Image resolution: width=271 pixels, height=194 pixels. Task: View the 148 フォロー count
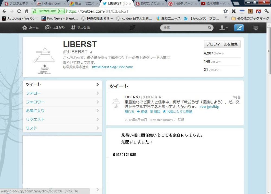[212, 62]
